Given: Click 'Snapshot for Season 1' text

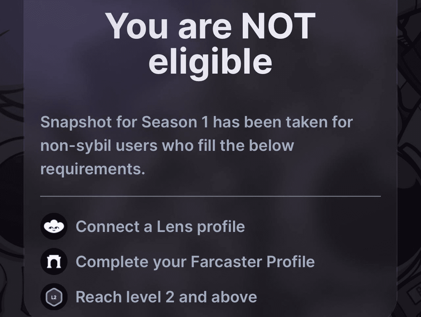Looking at the screenshot, I should tap(125, 122).
